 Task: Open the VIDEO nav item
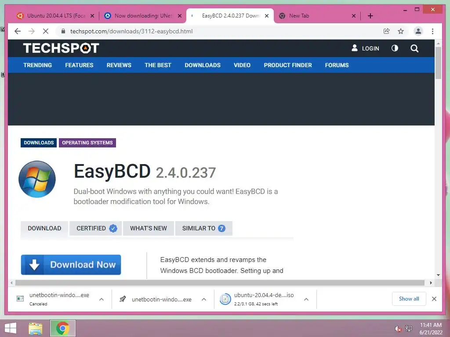click(x=242, y=65)
